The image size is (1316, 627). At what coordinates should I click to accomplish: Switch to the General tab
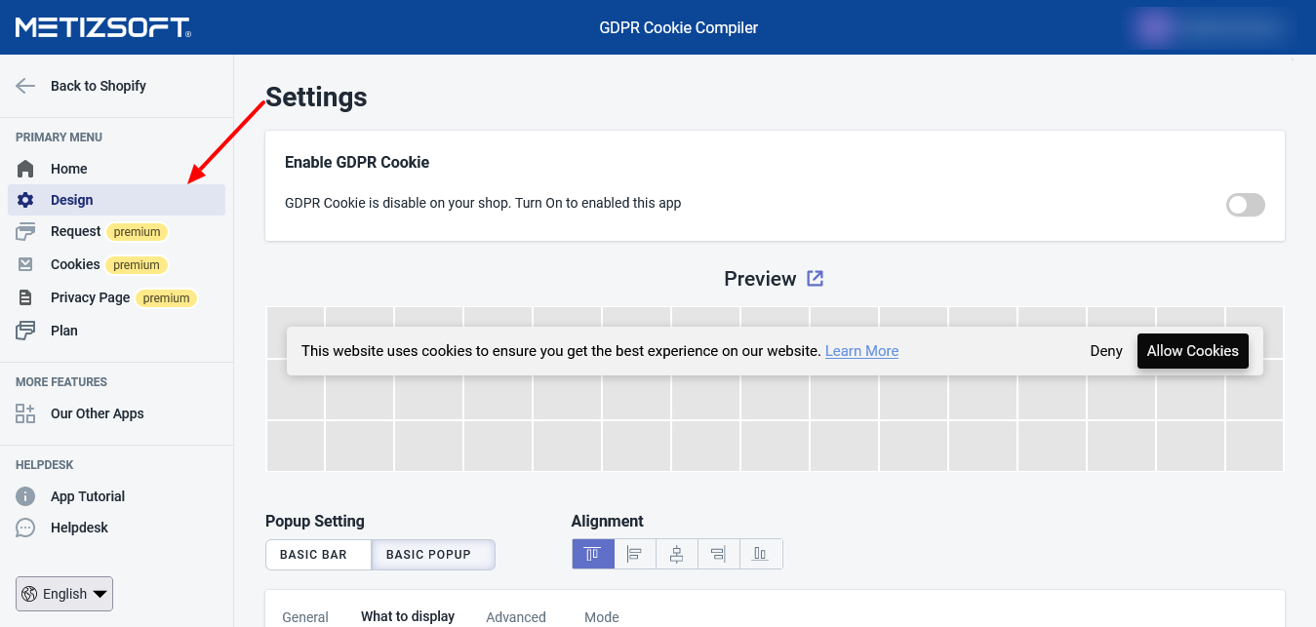coord(305,616)
